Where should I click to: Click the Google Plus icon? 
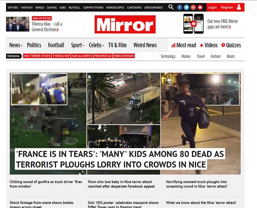coord(193,8)
